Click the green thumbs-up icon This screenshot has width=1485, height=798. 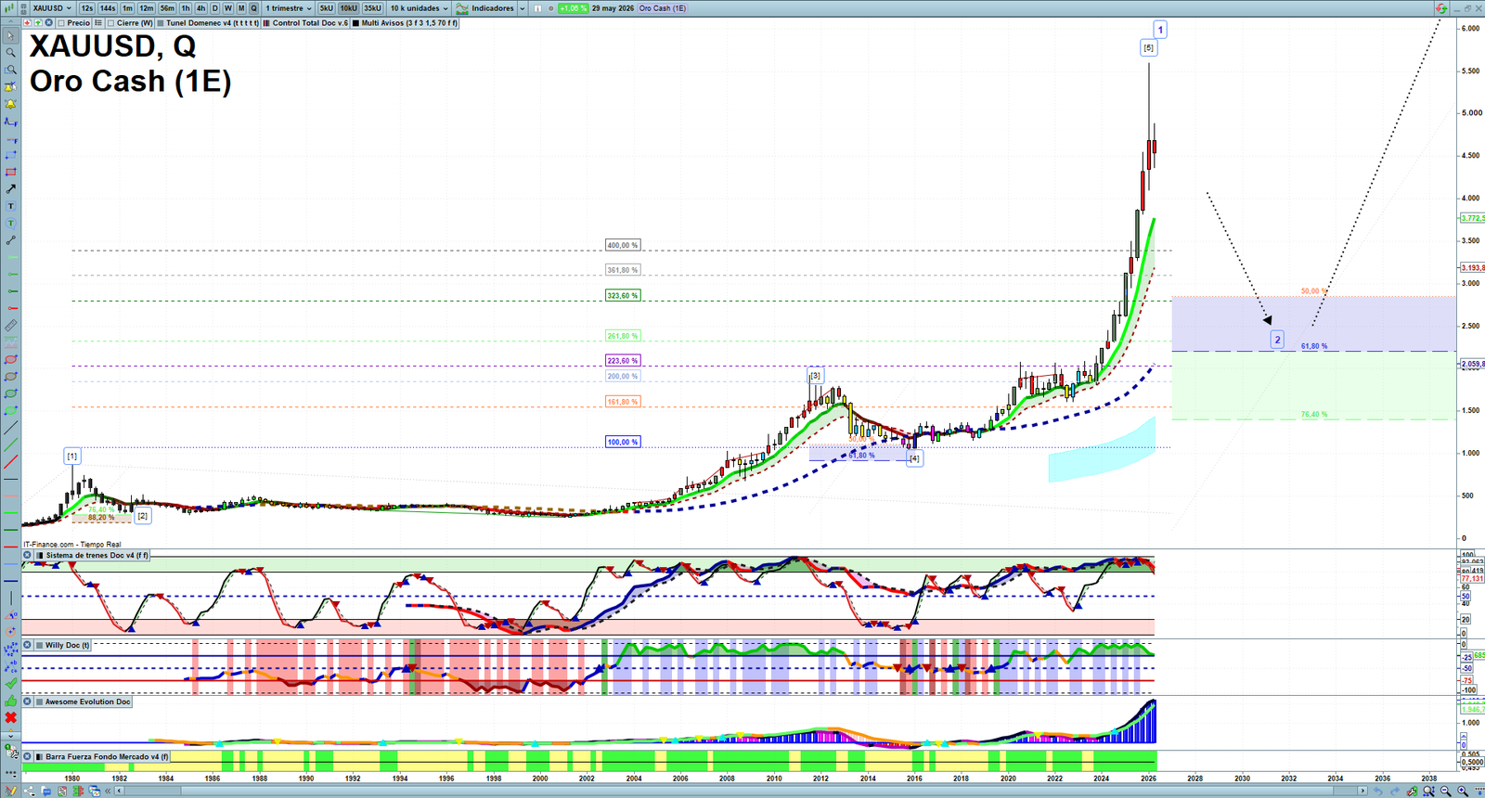pyautogui.click(x=11, y=702)
